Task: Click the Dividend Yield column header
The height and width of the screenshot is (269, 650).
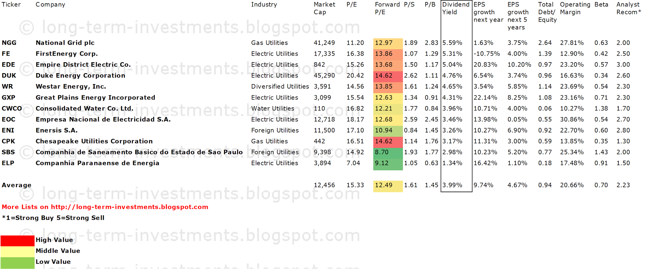Action: tap(456, 8)
